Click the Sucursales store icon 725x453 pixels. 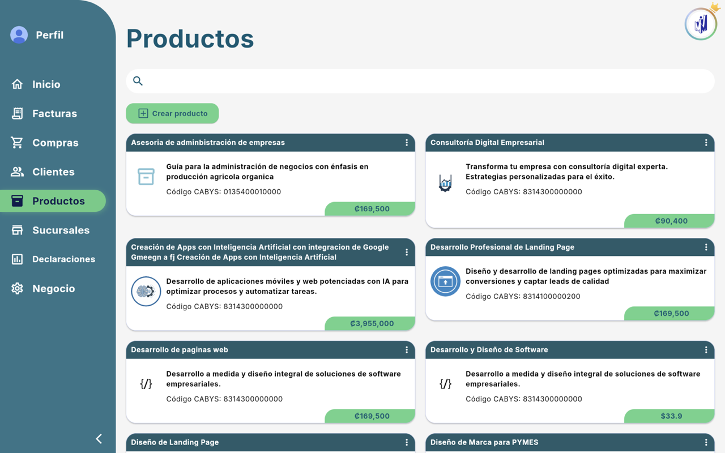[18, 230]
